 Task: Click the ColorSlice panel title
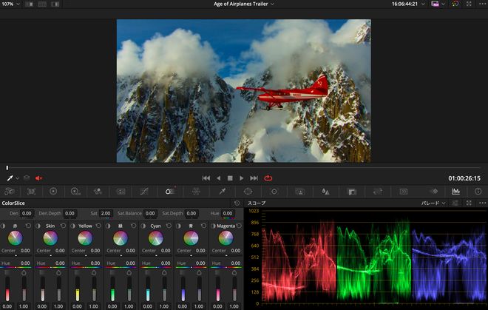(x=13, y=203)
